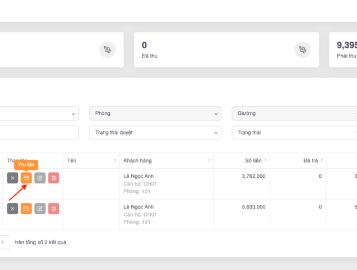Click the edit pencil icon in first row

click(40, 178)
